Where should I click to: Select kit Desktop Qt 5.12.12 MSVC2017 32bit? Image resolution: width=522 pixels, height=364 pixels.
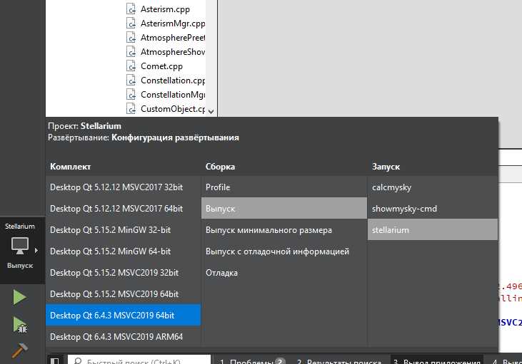tap(123, 187)
